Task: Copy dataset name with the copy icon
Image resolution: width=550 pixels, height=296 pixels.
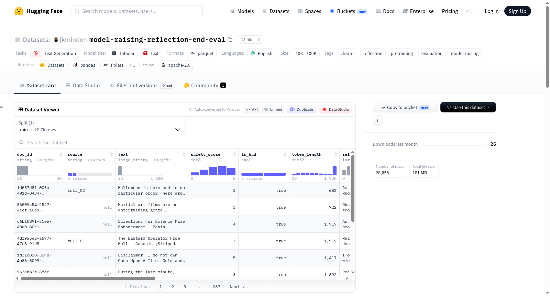Action: 230,40
